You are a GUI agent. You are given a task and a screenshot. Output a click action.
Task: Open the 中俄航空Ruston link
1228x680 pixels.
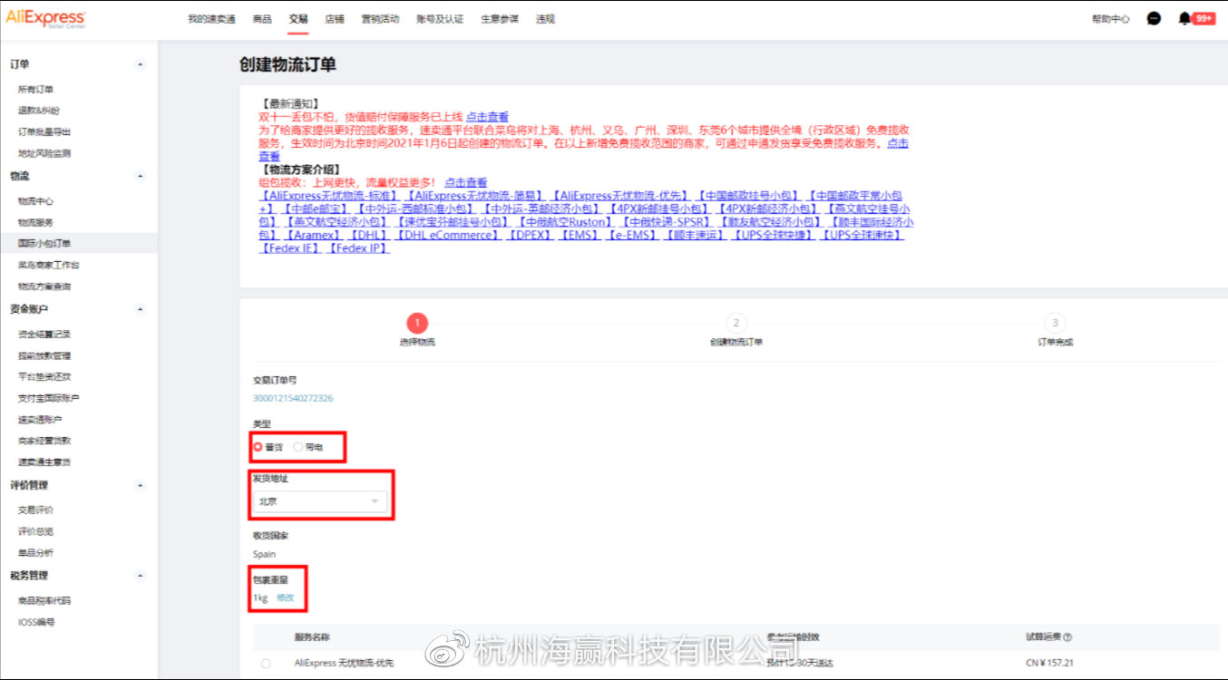click(x=564, y=222)
